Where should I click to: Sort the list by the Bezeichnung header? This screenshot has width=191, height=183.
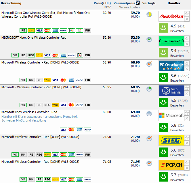(x=11, y=3)
